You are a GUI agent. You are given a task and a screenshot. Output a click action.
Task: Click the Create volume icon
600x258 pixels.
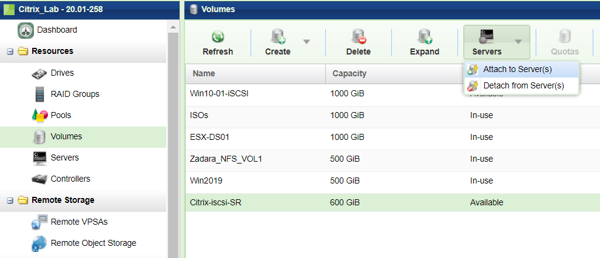pos(277,37)
